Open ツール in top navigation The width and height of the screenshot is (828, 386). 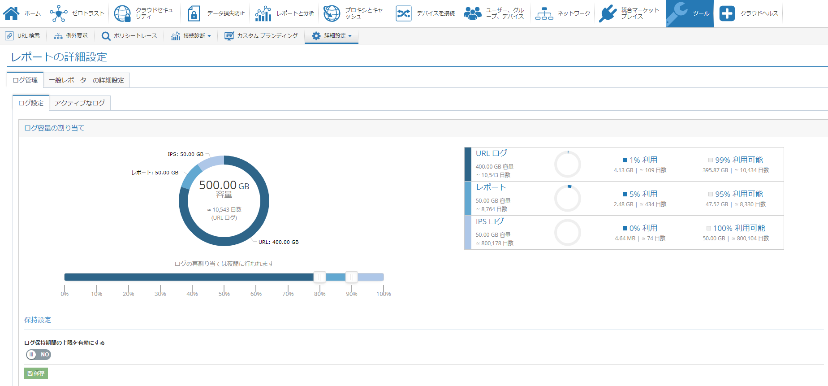690,13
